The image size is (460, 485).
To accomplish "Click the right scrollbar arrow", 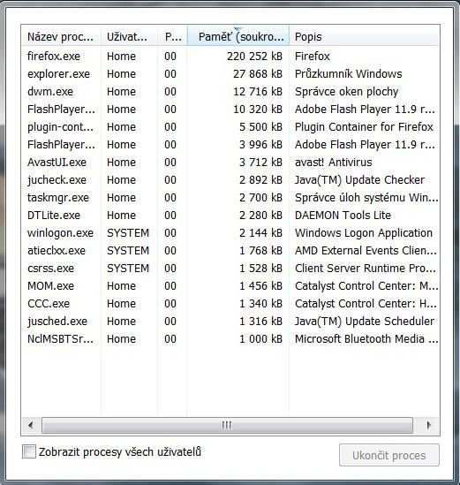I will [x=428, y=425].
